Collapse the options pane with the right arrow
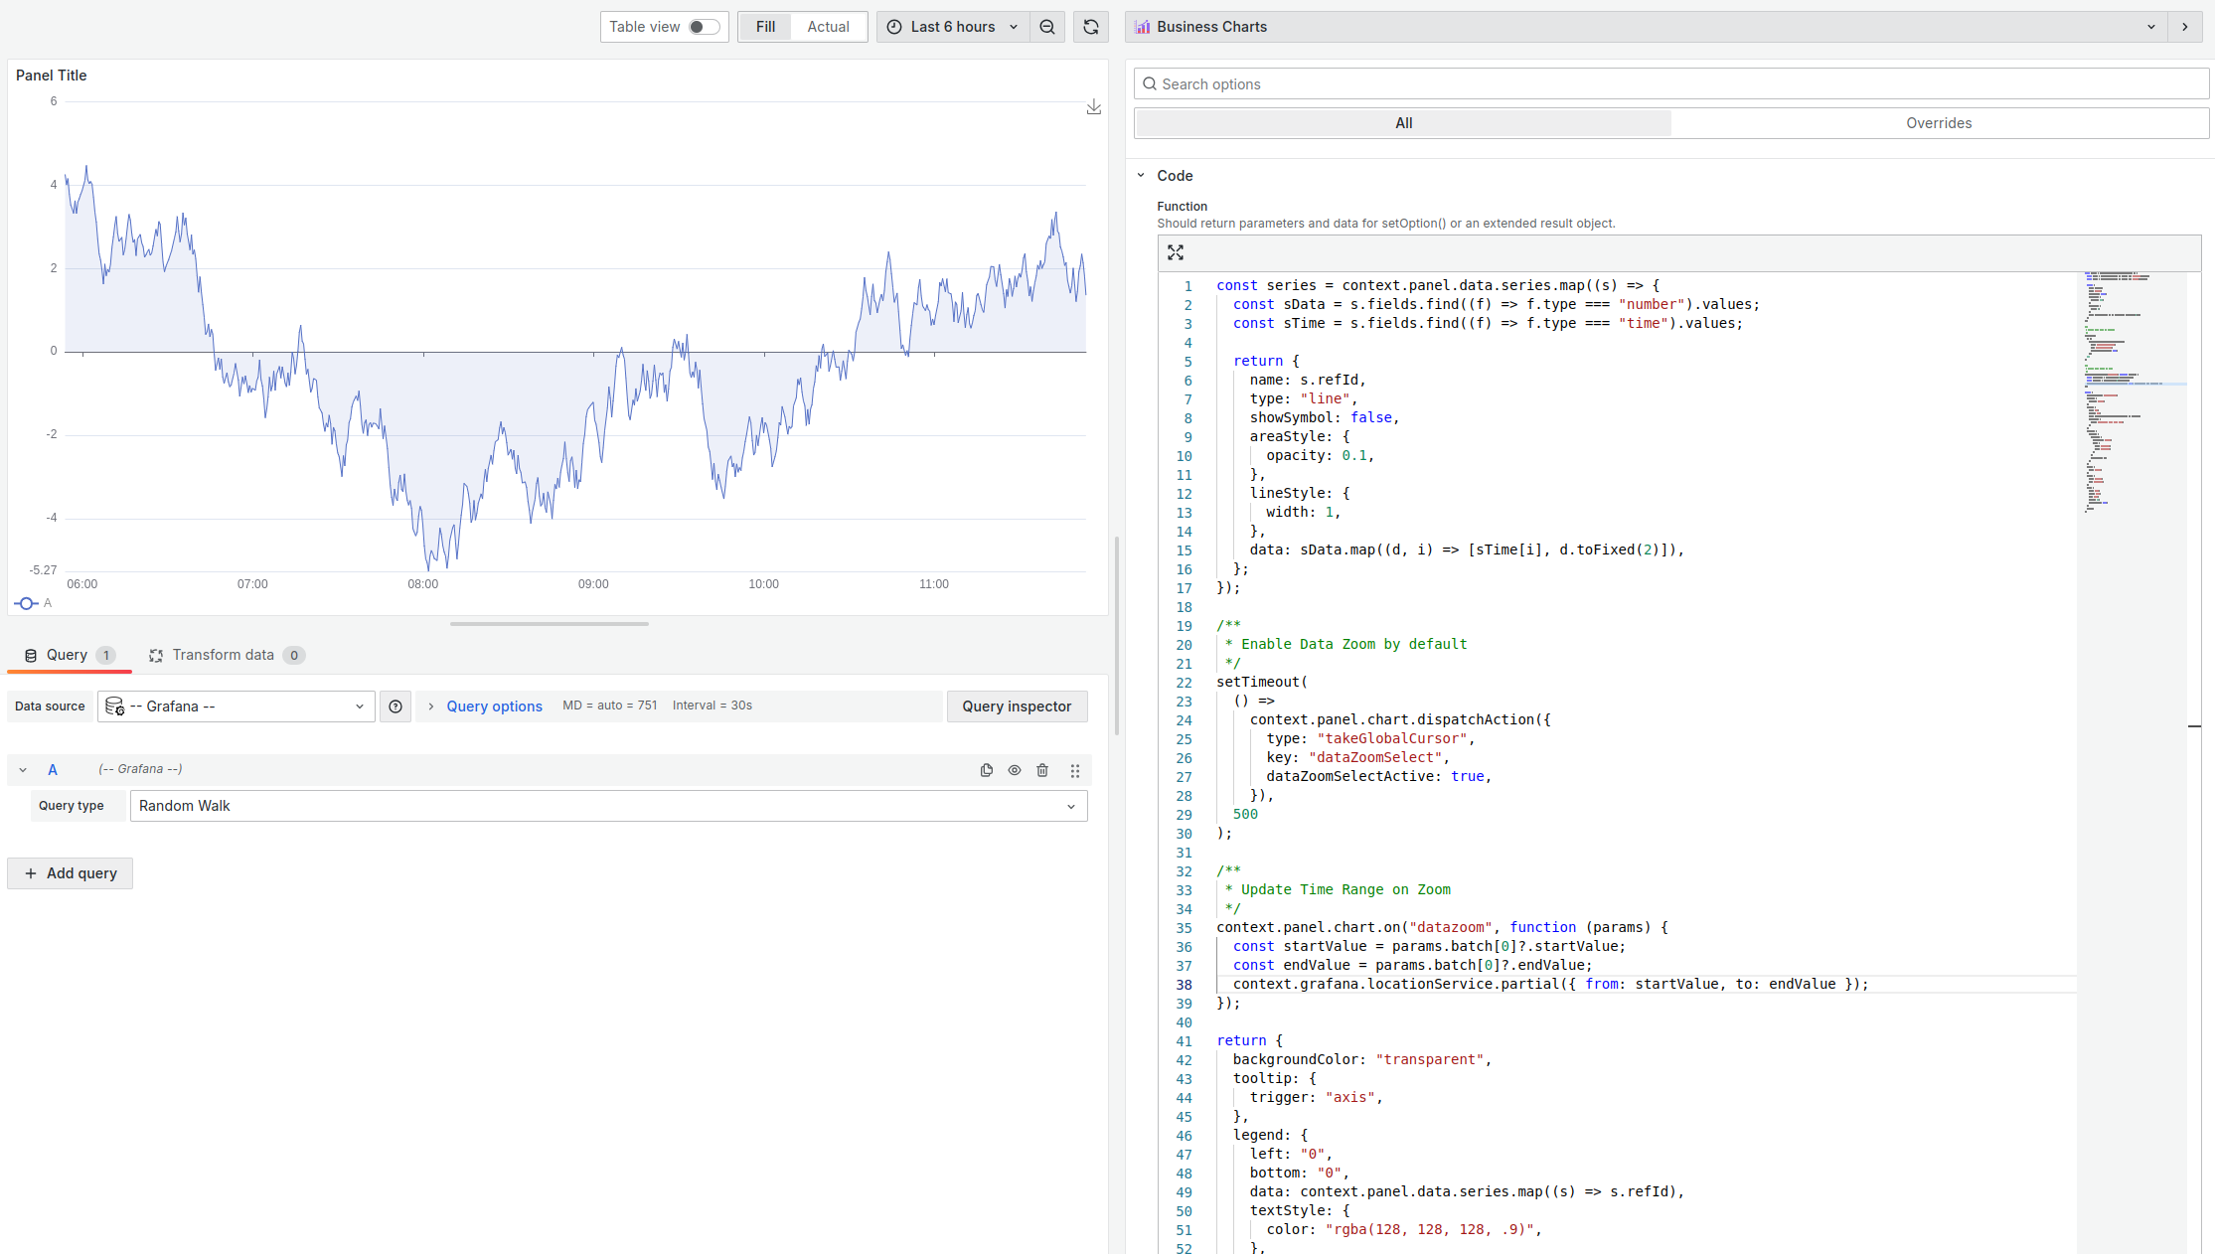The image size is (2215, 1254). pyautogui.click(x=2184, y=27)
